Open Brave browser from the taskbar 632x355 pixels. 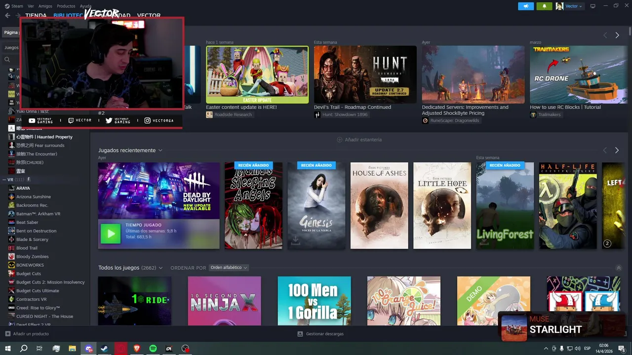137,349
